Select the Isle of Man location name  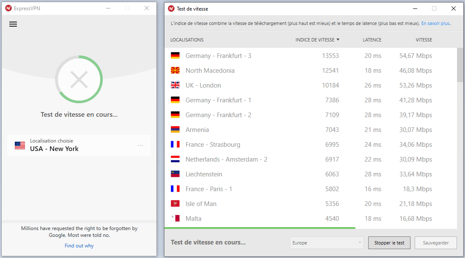click(x=201, y=204)
